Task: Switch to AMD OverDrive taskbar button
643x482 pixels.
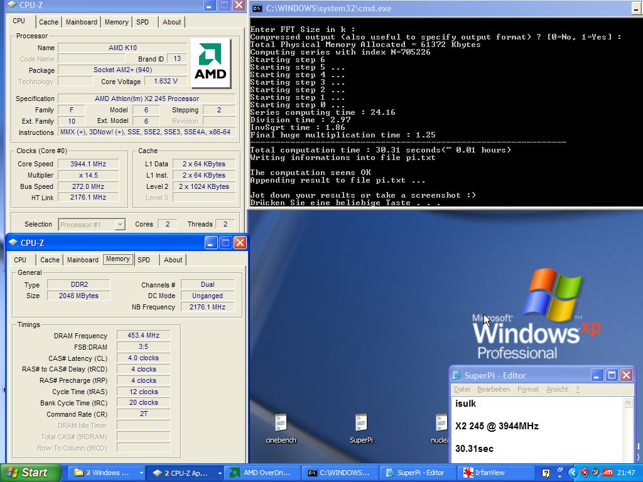Action: (263, 473)
